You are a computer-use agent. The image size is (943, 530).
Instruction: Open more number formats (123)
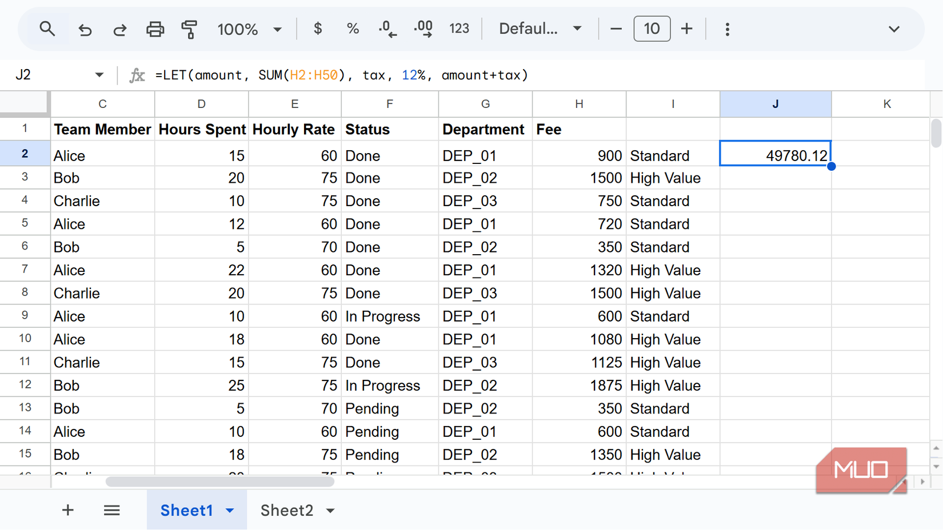coord(459,29)
